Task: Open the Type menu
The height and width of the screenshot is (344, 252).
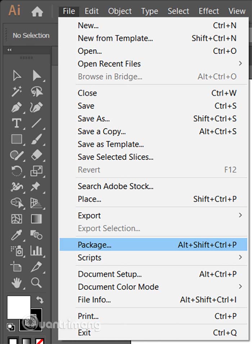Action: 149,11
